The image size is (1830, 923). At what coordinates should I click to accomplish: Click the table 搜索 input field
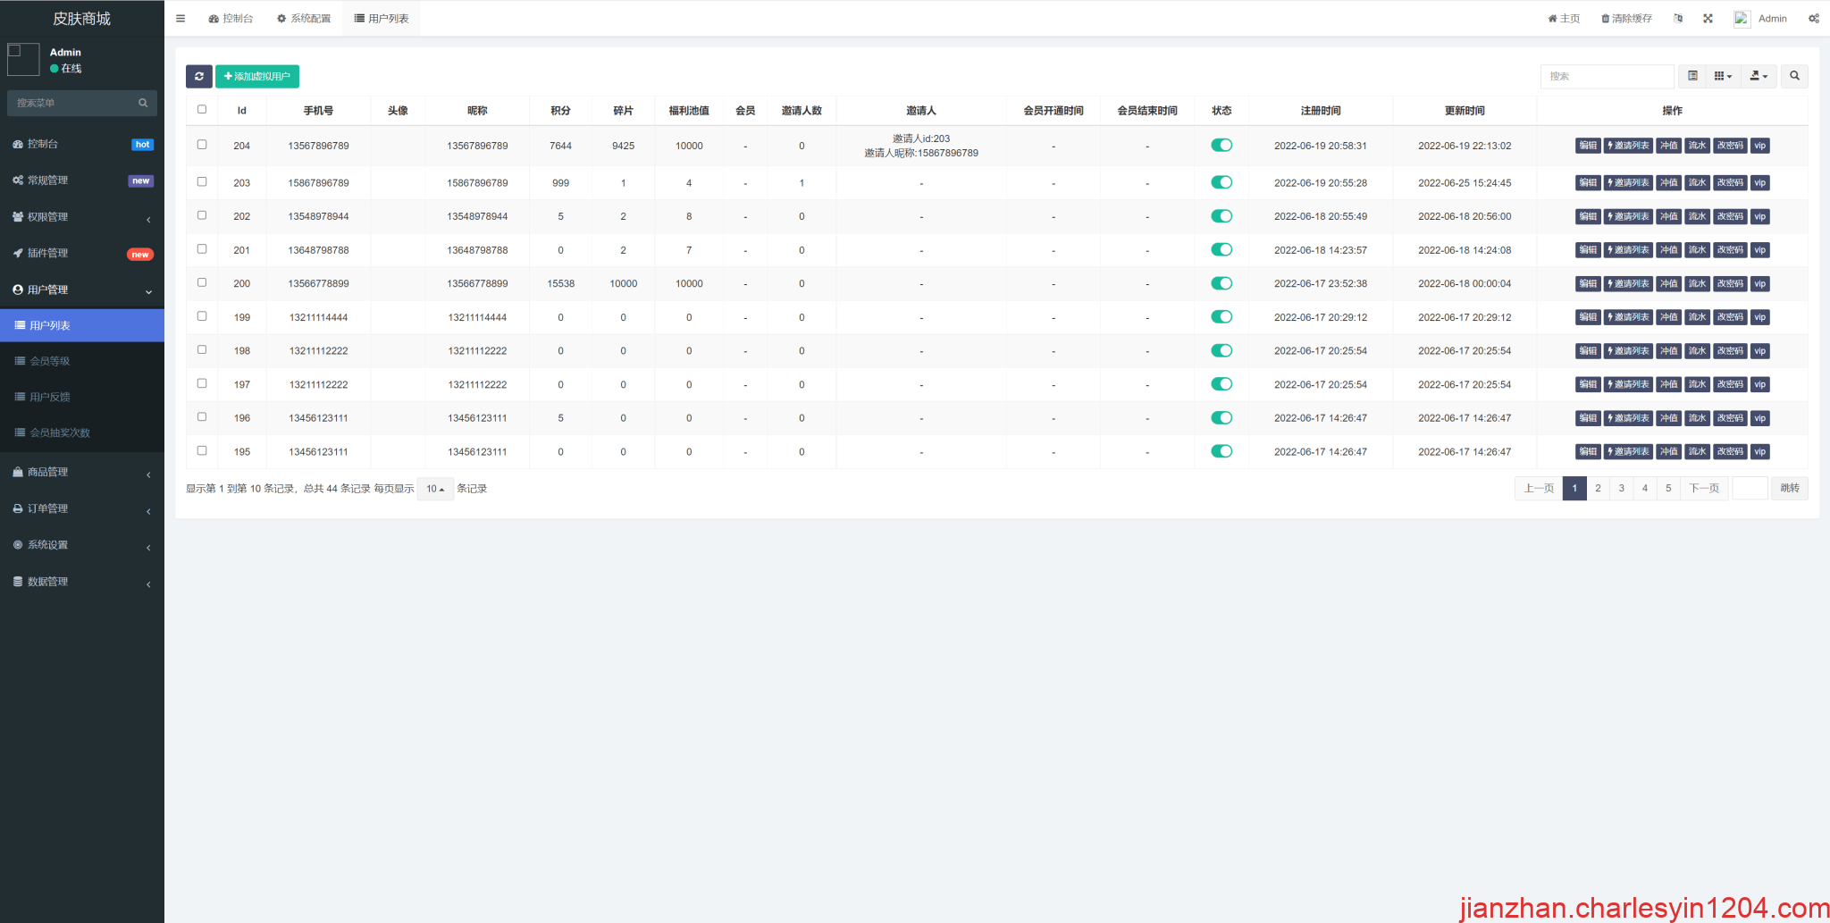tap(1607, 77)
